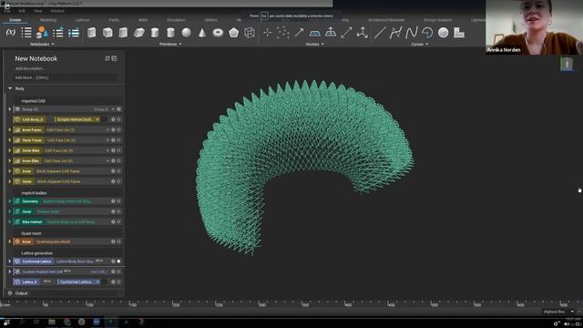Switch to the Create ribbon tab
The width and height of the screenshot is (583, 328).
click(15, 20)
